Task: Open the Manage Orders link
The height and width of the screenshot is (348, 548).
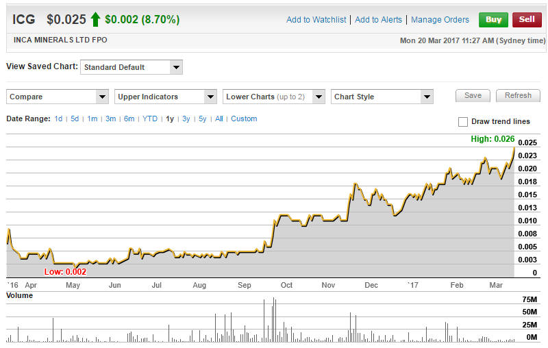Action: coord(440,20)
